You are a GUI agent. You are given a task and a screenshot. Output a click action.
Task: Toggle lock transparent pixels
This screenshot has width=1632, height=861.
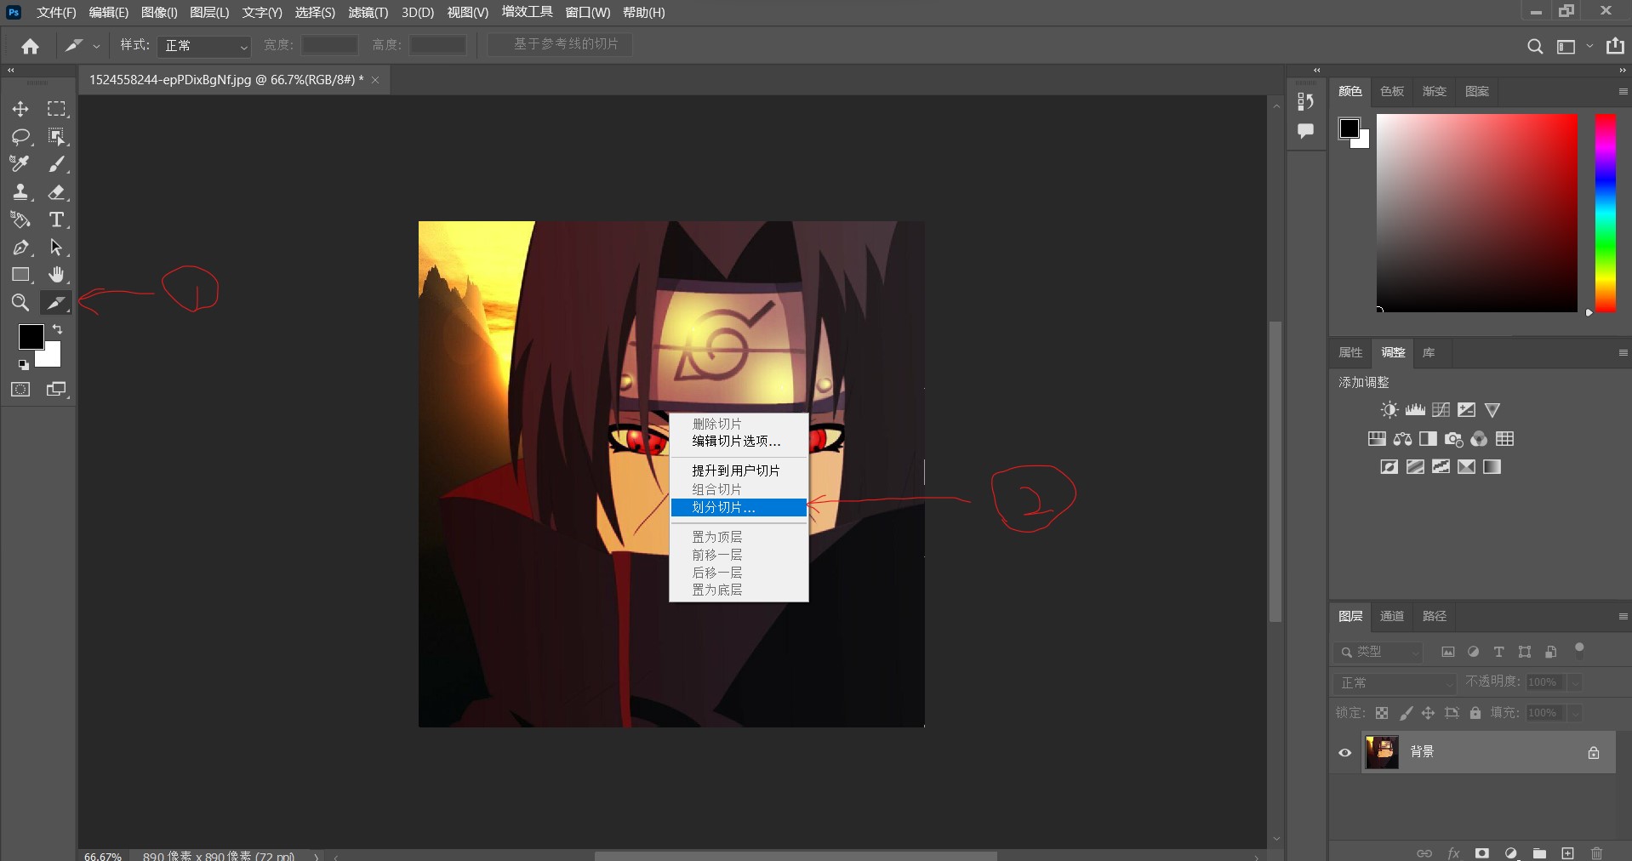tap(1382, 713)
